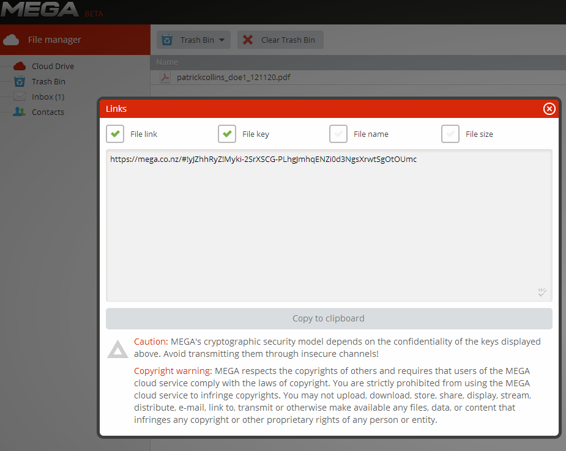Enable the File size checkbox
566x451 pixels.
pos(450,134)
